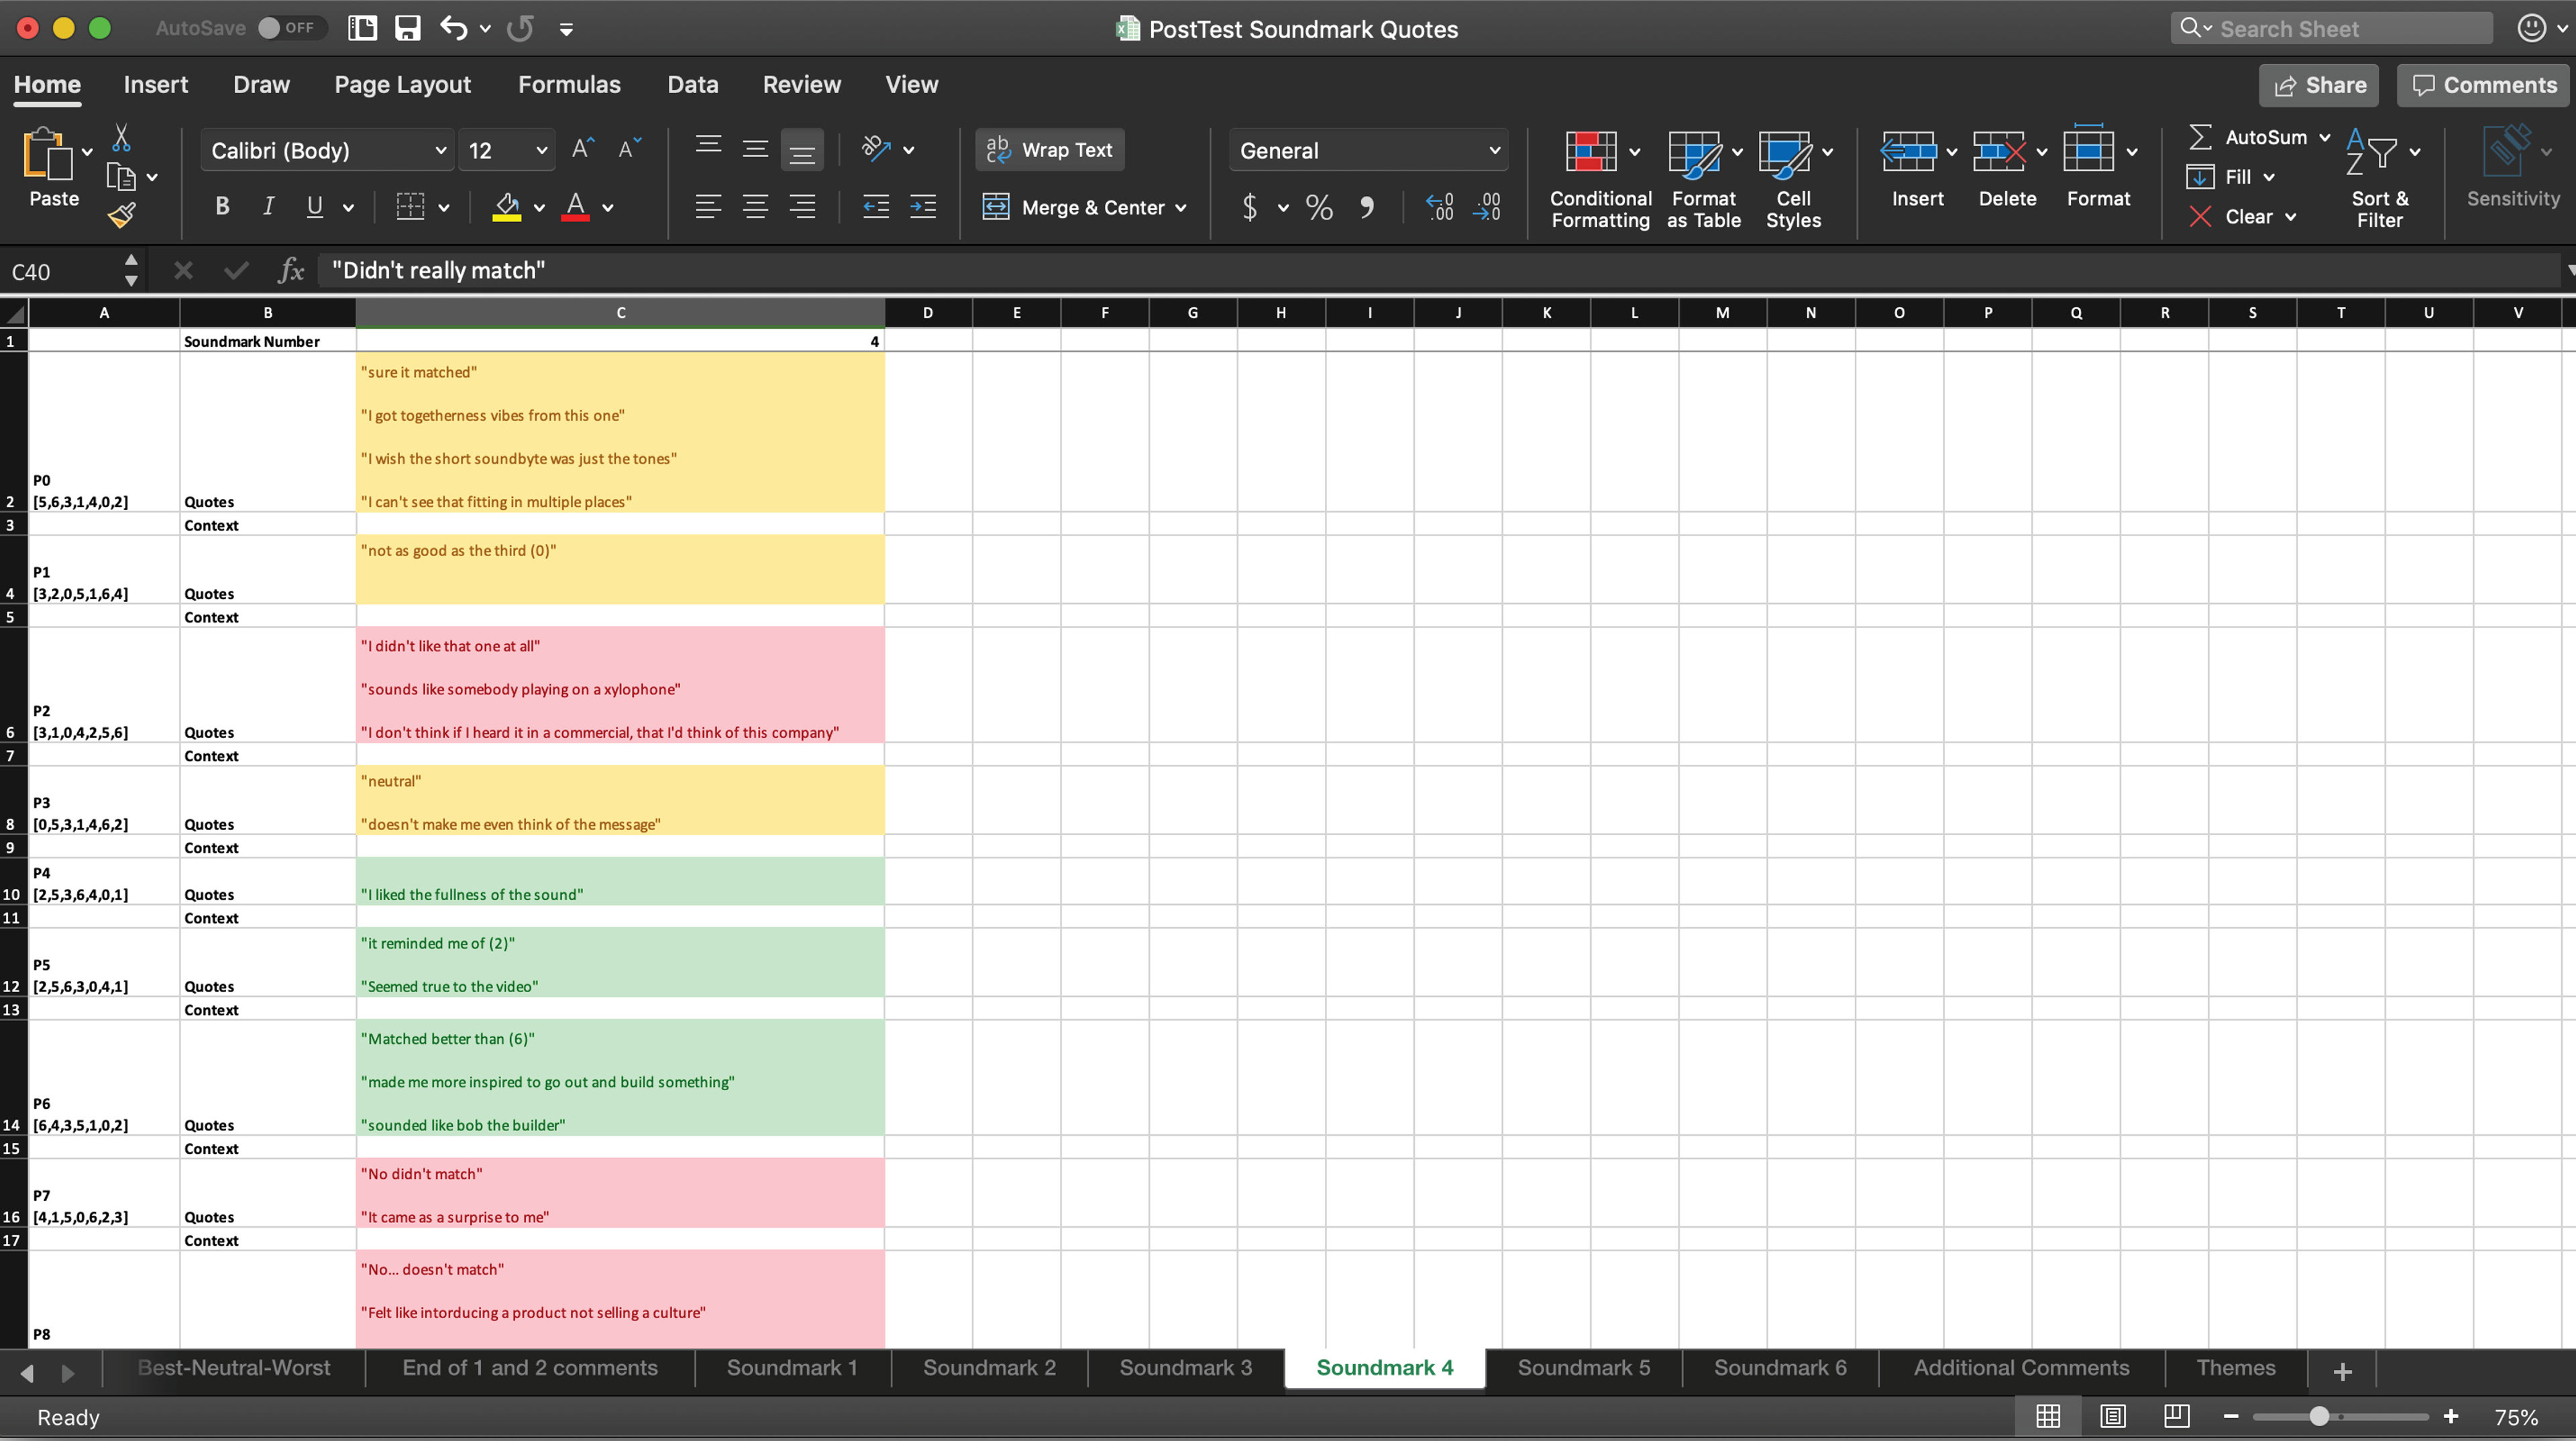Open the Calibri font name dropdown

point(440,150)
